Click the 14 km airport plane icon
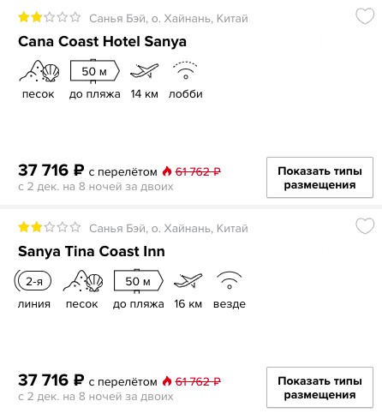The height and width of the screenshot is (413, 382). tap(144, 71)
